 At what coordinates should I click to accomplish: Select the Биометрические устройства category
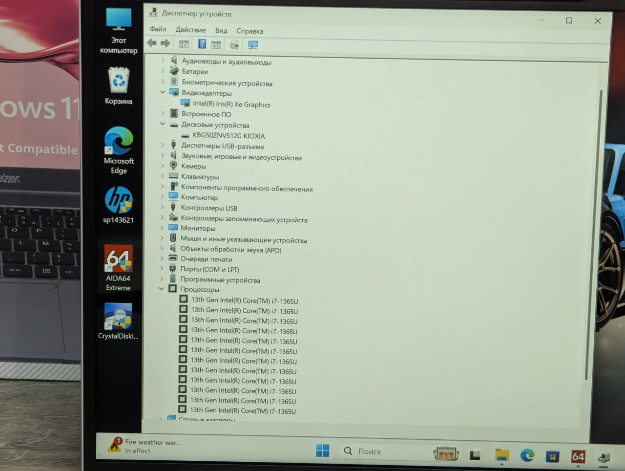click(227, 83)
